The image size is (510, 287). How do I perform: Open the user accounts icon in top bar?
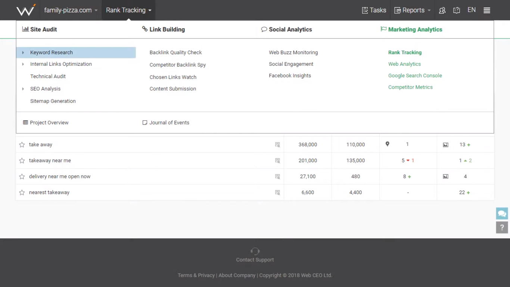[442, 10]
